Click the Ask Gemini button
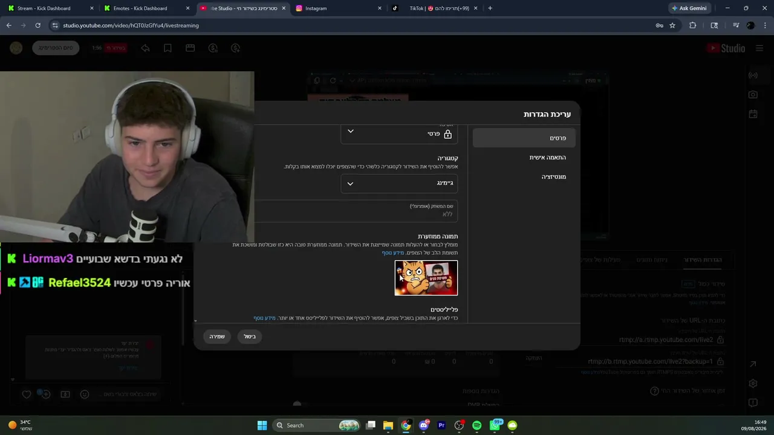Image resolution: width=774 pixels, height=435 pixels. [x=689, y=8]
